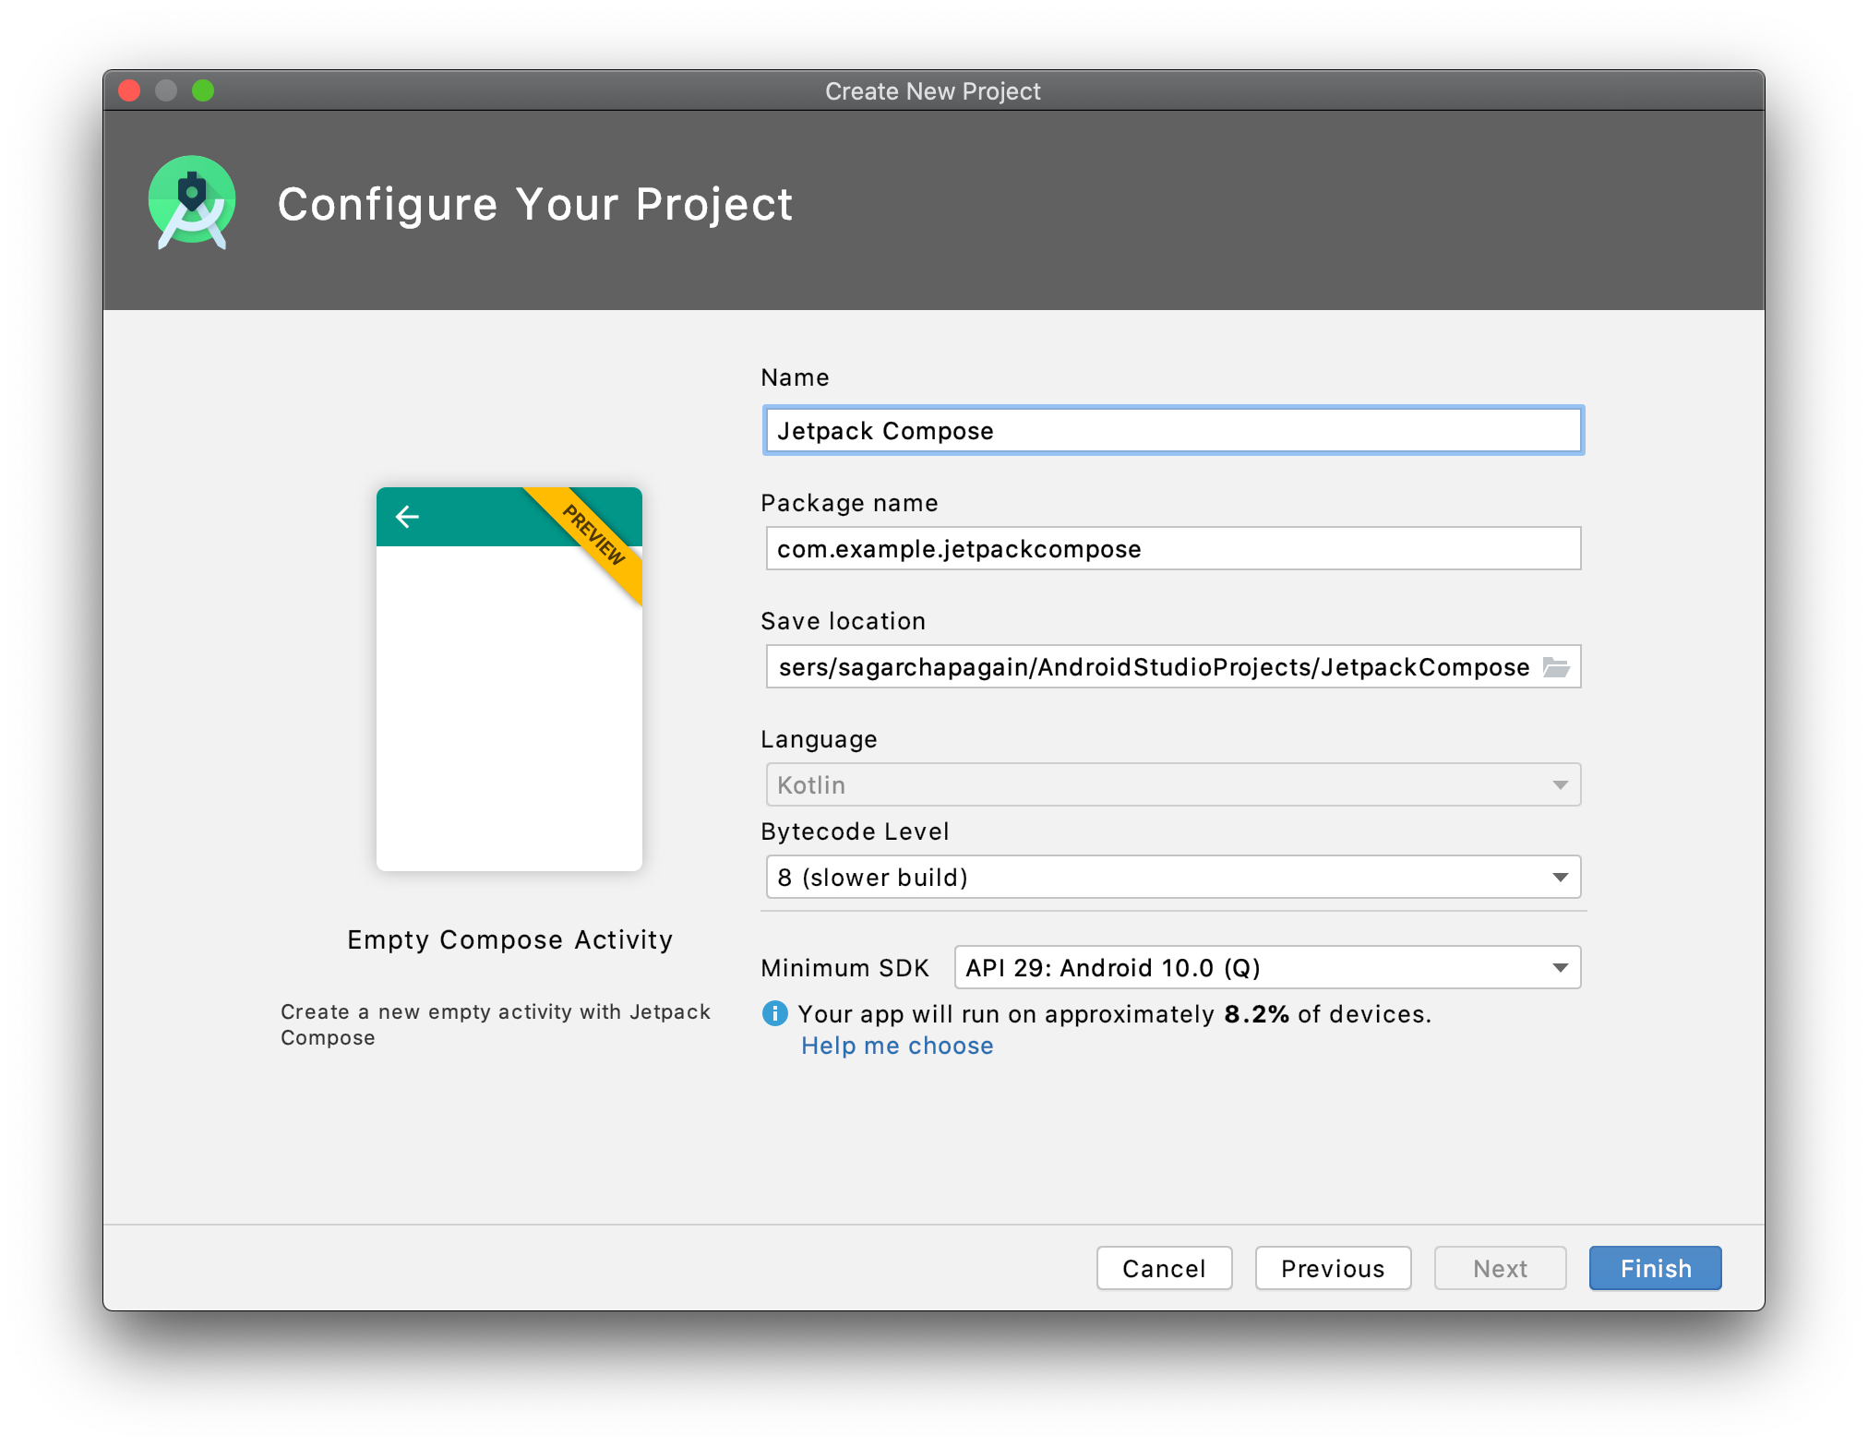This screenshot has width=1868, height=1447.
Task: Click the Android Studio logo icon
Action: coord(192,203)
